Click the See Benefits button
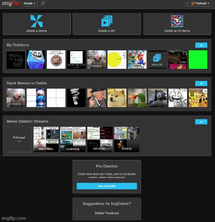Image resolution: width=215 pixels, height=222 pixels. tap(107, 186)
